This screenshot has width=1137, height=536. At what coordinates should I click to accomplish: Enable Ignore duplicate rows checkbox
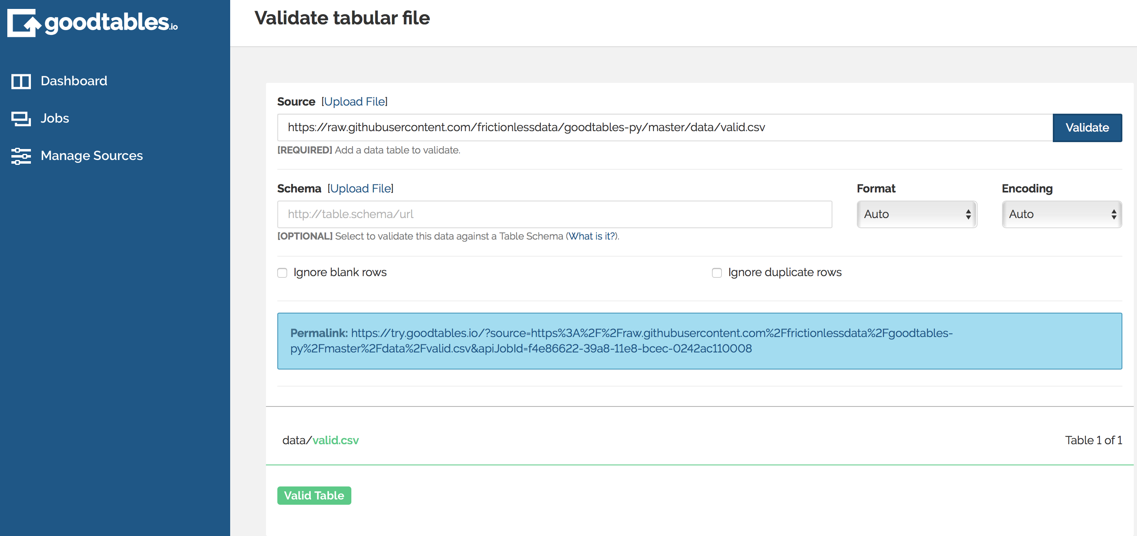[717, 272]
